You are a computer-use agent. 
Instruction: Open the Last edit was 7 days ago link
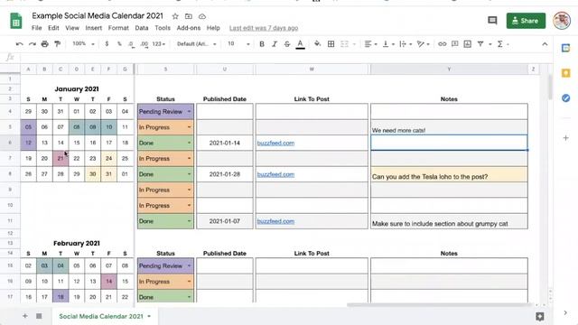pyautogui.click(x=264, y=28)
